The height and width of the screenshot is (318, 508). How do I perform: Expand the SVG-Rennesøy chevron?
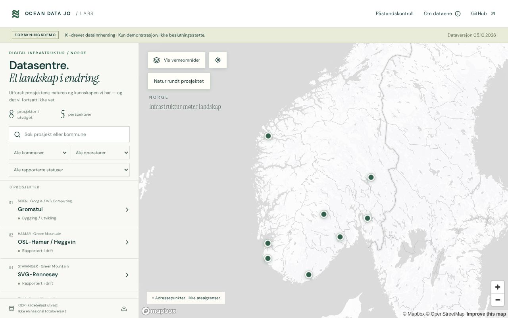(x=127, y=275)
